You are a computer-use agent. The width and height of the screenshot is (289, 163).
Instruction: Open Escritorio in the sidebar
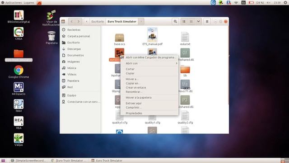point(80,43)
